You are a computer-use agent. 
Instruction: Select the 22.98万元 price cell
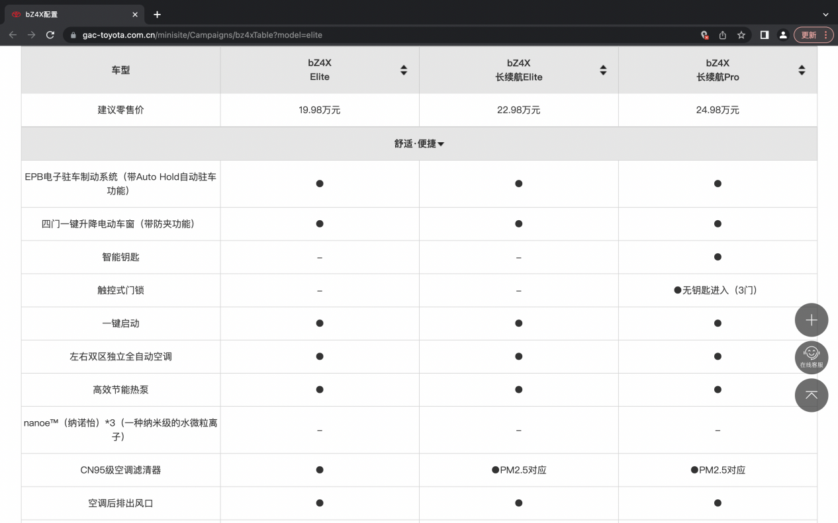coord(519,110)
